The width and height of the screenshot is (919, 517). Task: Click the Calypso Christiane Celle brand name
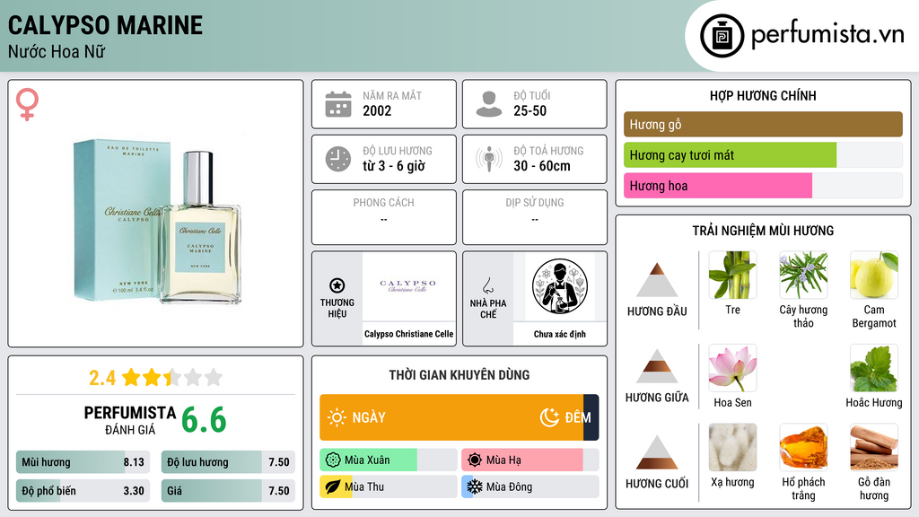click(x=408, y=334)
